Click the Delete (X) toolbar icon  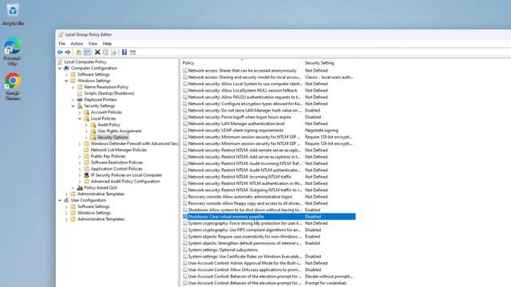point(97,52)
